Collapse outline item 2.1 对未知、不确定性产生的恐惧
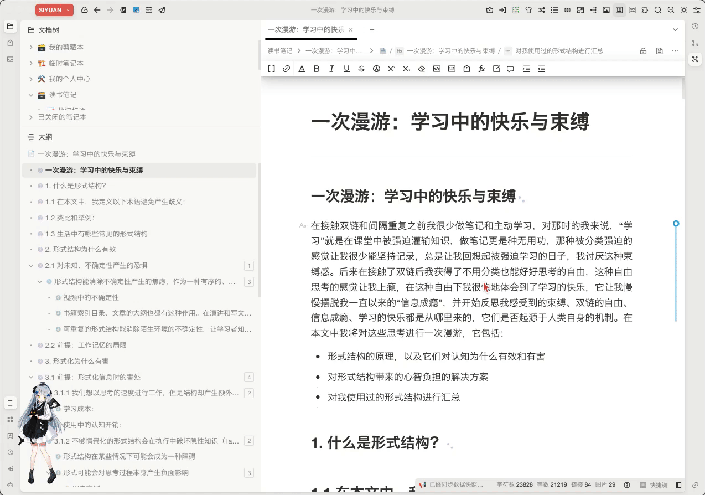This screenshot has width=705, height=495. click(32, 265)
